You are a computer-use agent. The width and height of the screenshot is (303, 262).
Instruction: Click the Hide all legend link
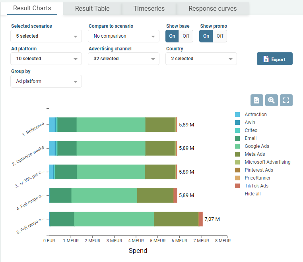pyautogui.click(x=252, y=194)
